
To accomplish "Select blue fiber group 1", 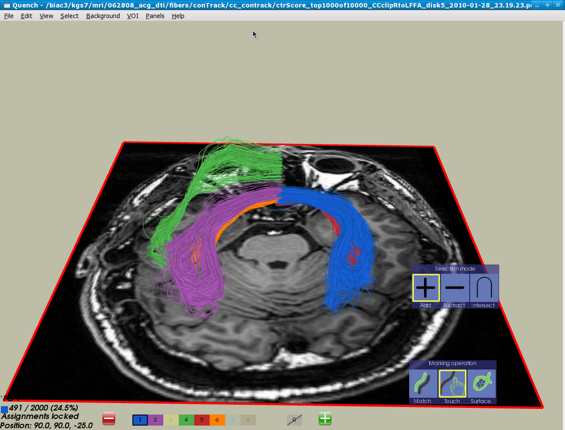I will [140, 420].
